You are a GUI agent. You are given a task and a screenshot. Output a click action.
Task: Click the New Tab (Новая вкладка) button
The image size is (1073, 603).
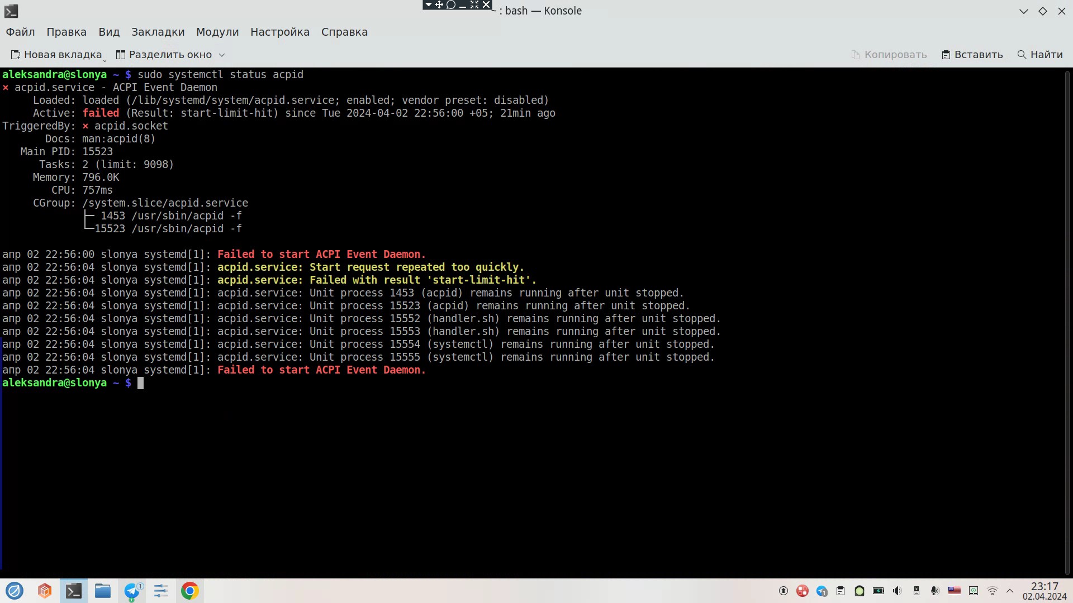(x=56, y=55)
